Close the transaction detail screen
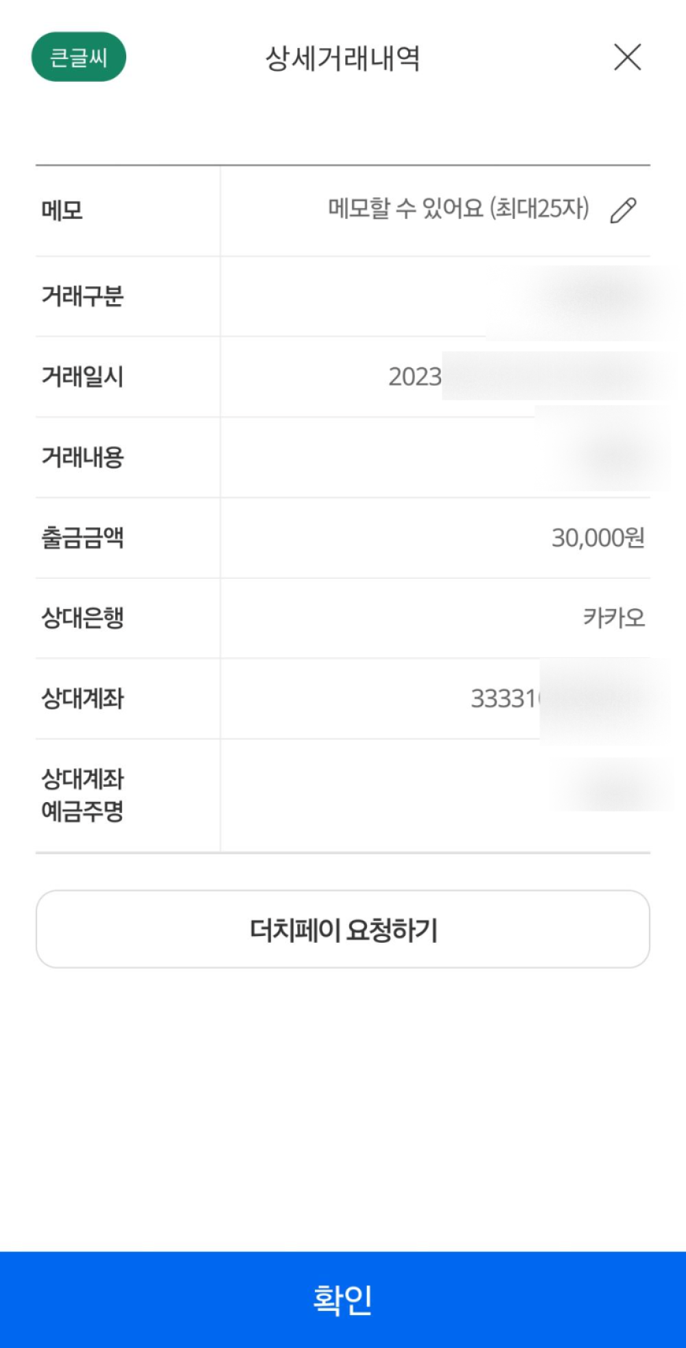686x1348 pixels. [x=627, y=57]
